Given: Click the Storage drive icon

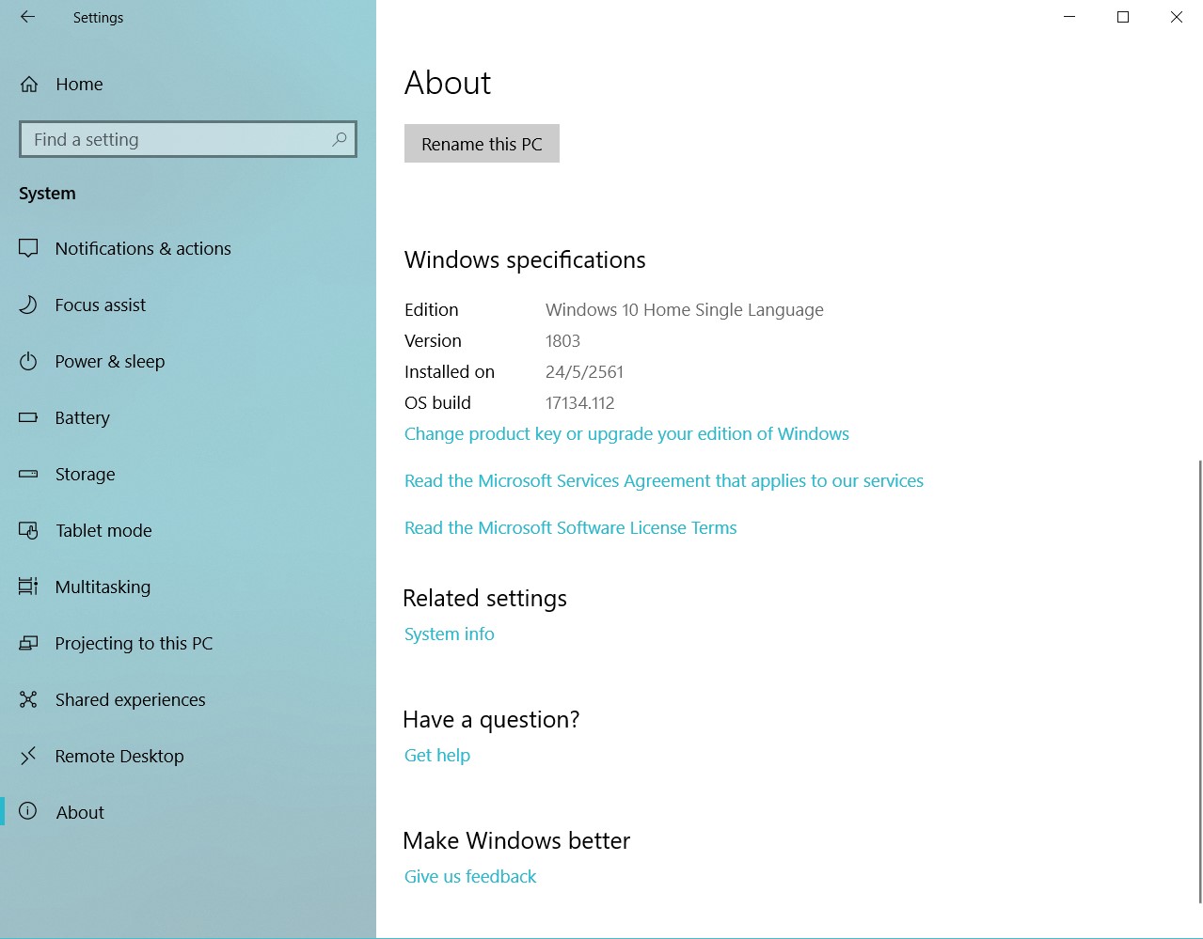Looking at the screenshot, I should [28, 474].
